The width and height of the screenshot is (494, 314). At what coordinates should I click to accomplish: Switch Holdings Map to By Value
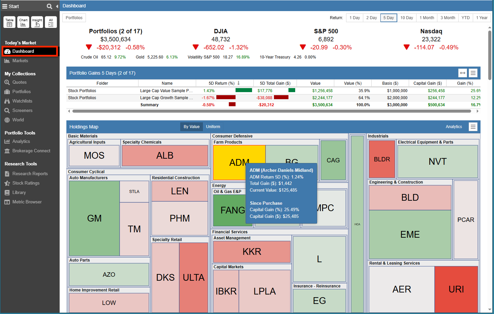pos(191,127)
